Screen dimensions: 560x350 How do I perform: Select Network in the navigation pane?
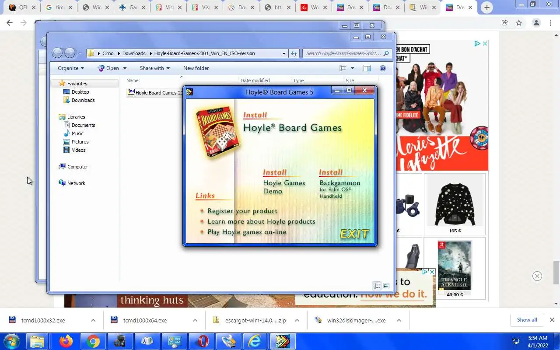[76, 183]
